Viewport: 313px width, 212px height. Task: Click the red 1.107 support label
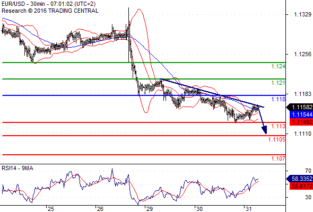pyautogui.click(x=279, y=158)
